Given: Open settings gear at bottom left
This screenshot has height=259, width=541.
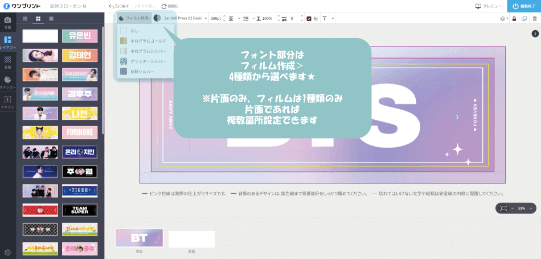Looking at the screenshot, I should coord(8,252).
